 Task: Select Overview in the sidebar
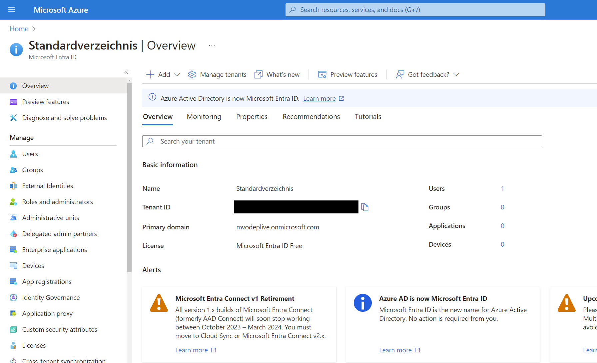(x=63, y=86)
